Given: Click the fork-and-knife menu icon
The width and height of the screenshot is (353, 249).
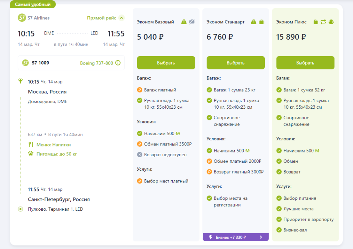Looking at the screenshot, I should [31, 145].
